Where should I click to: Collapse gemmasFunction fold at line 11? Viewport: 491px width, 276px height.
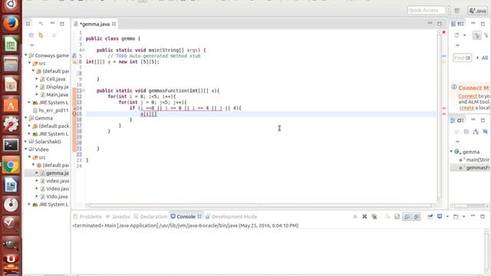tap(84, 90)
